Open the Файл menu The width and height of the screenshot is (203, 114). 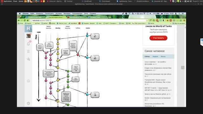32,13
